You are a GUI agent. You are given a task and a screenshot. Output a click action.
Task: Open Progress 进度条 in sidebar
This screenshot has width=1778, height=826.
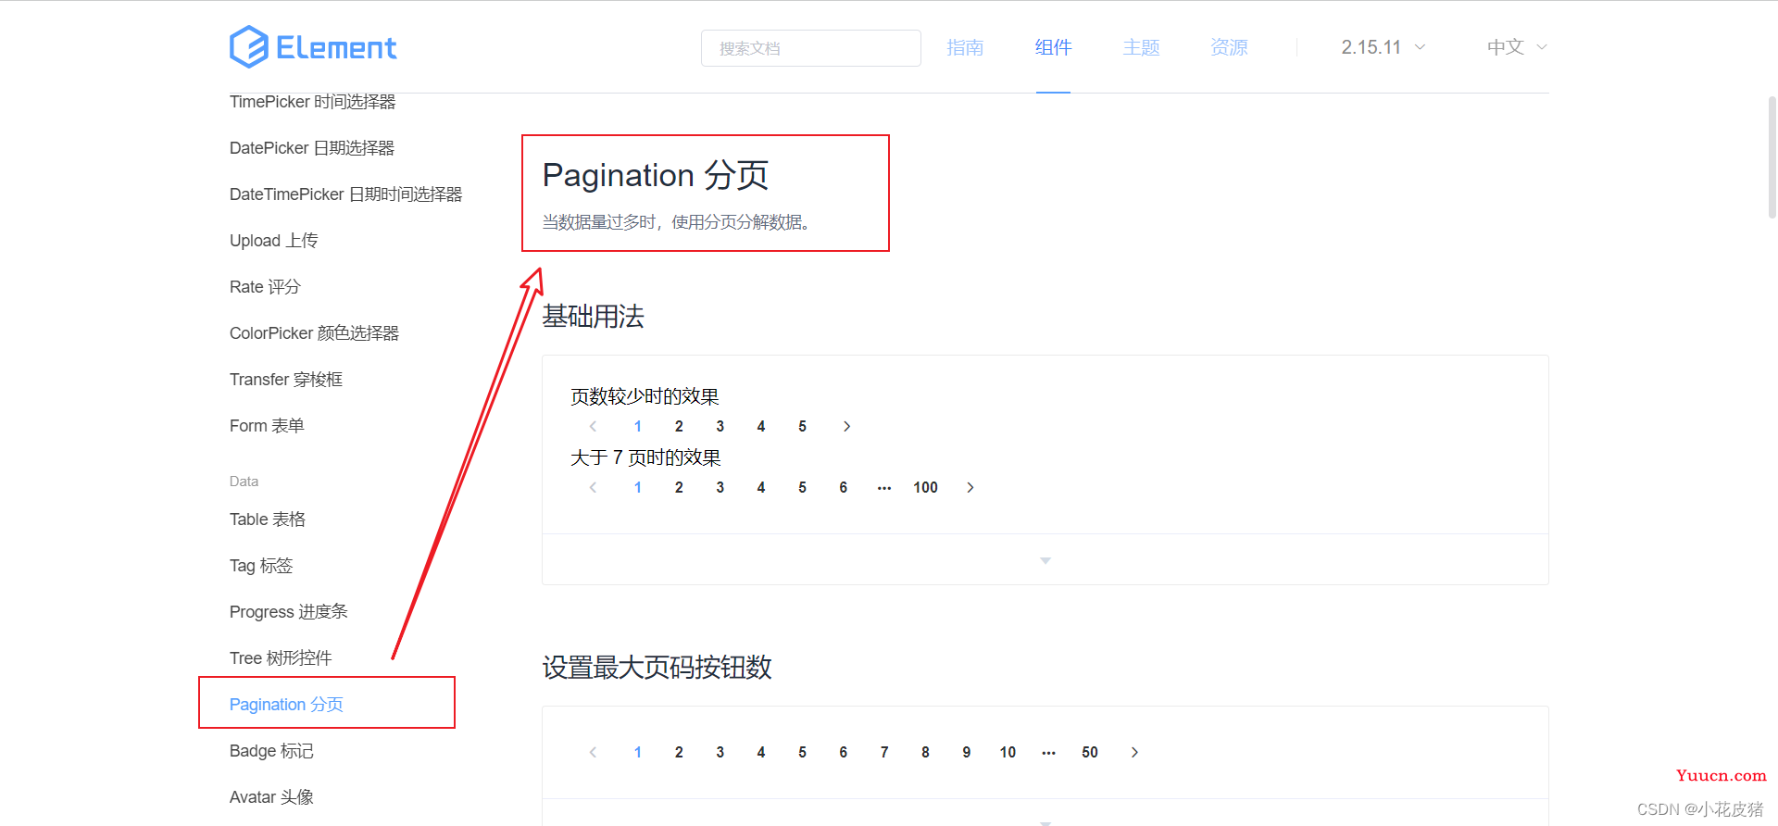pos(289,612)
